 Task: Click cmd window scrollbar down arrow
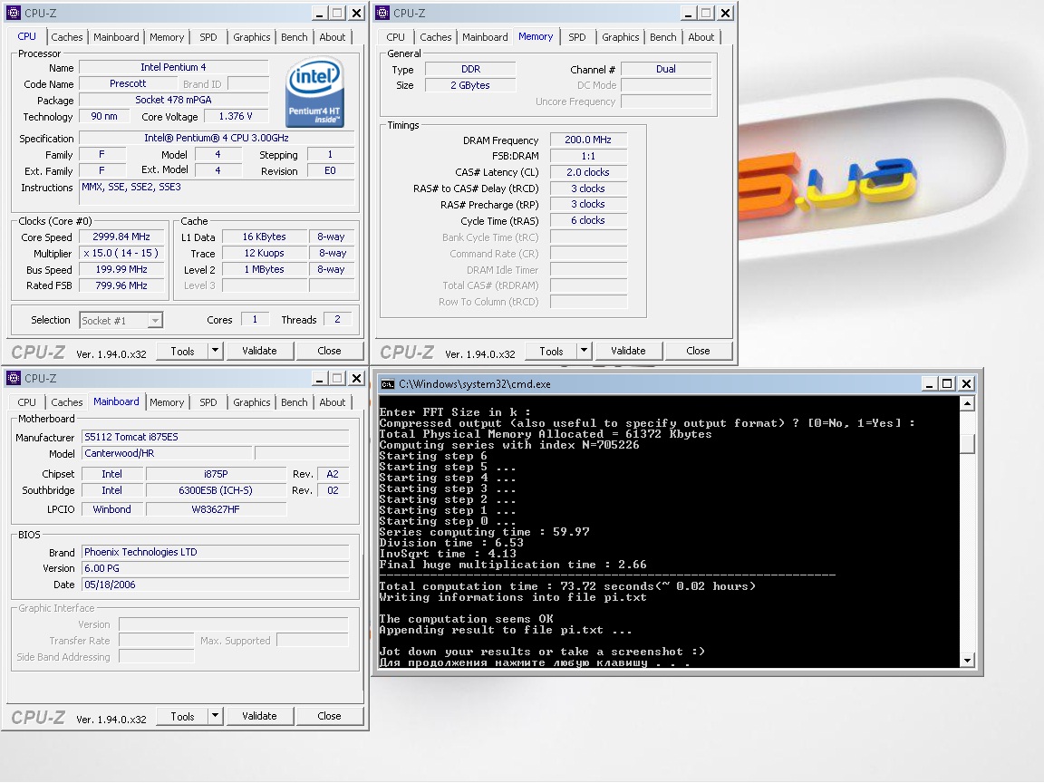[968, 661]
